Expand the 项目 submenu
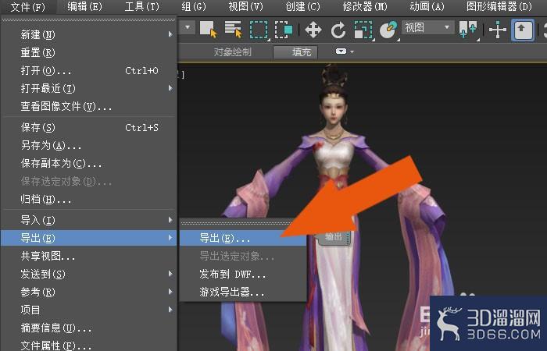The height and width of the screenshot is (351, 547). point(89,310)
